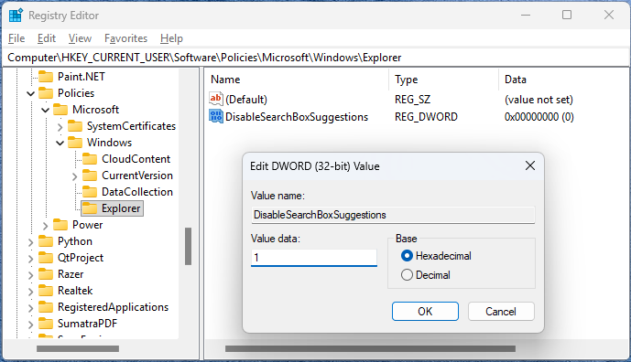Image resolution: width=631 pixels, height=362 pixels.
Task: Expand the QtProject tree node
Action: (30, 259)
